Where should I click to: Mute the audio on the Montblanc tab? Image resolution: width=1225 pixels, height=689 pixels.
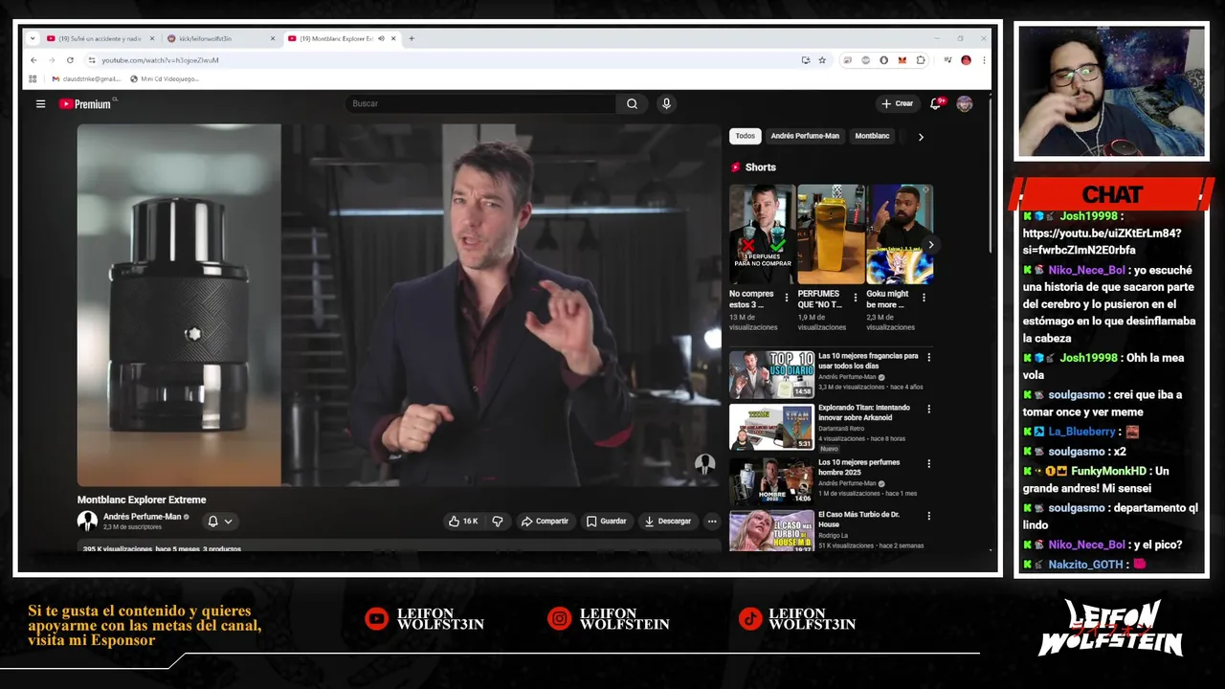[x=381, y=38]
